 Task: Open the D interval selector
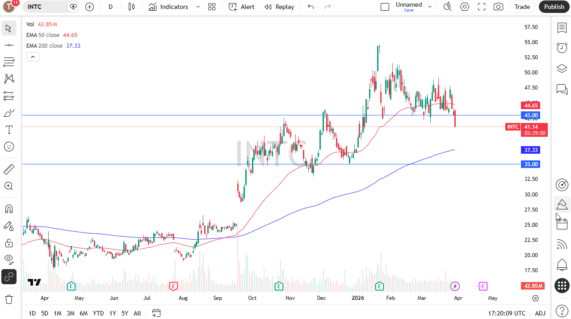coord(110,7)
